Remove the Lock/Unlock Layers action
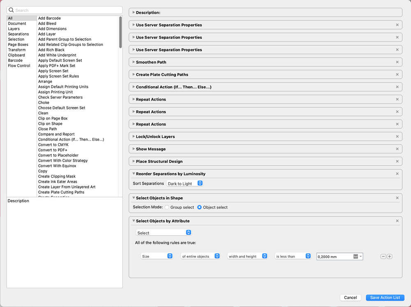Screen dimensions: 411x307 click(x=397, y=137)
